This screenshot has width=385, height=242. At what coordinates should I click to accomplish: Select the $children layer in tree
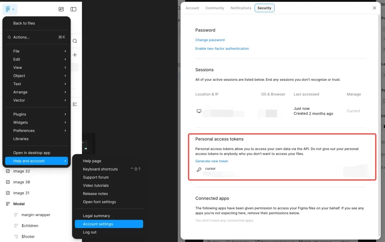[30, 226]
